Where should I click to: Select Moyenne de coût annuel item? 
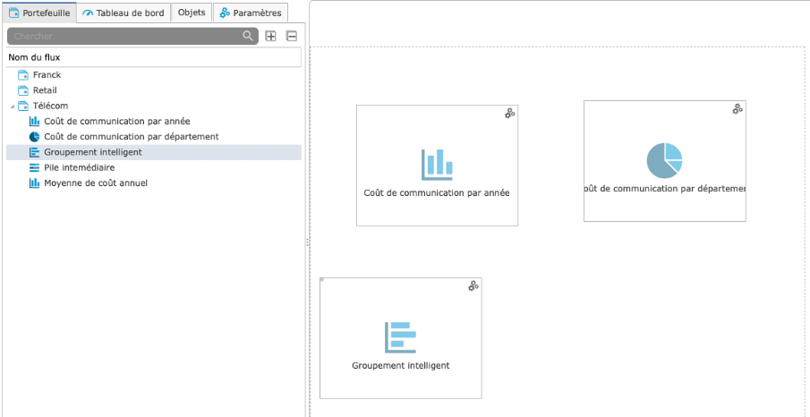click(96, 183)
